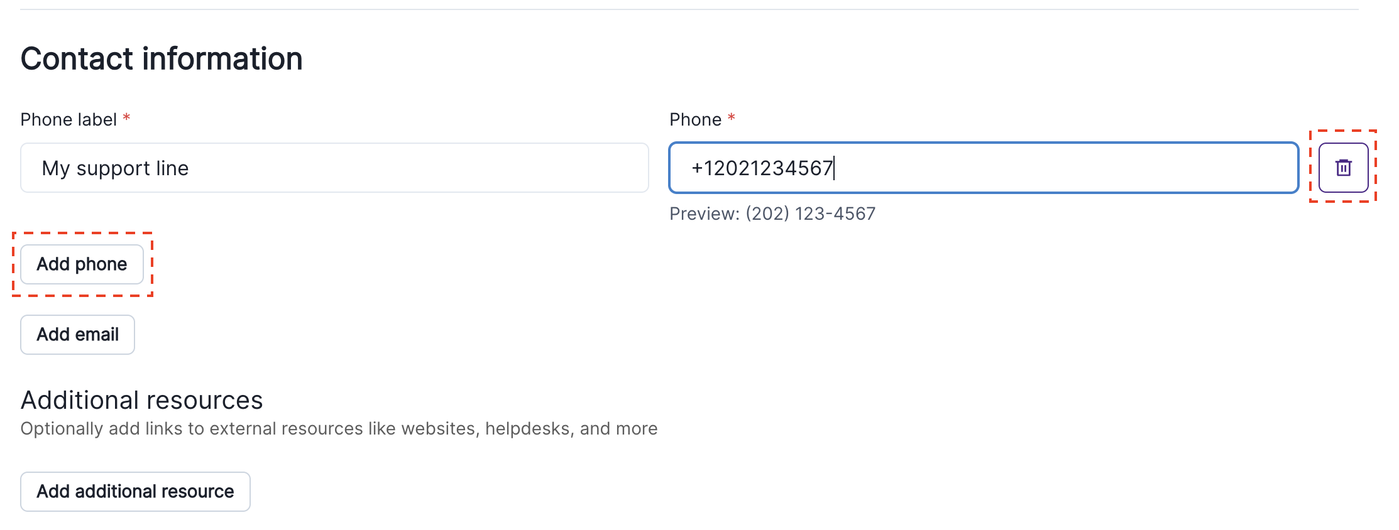
Task: Click Add additional resource
Action: (x=135, y=491)
